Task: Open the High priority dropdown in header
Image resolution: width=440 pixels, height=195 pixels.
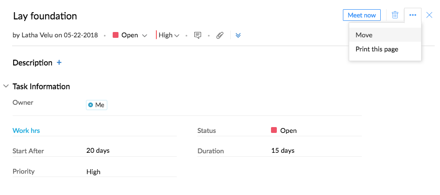Action: pos(168,35)
